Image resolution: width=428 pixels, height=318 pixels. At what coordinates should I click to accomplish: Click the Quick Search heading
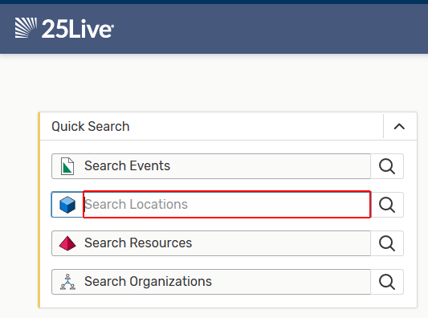[x=91, y=126]
